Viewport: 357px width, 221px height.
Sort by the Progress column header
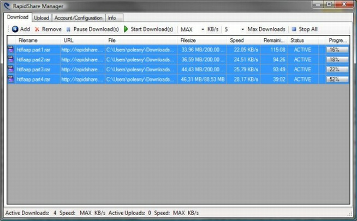[x=338, y=40]
